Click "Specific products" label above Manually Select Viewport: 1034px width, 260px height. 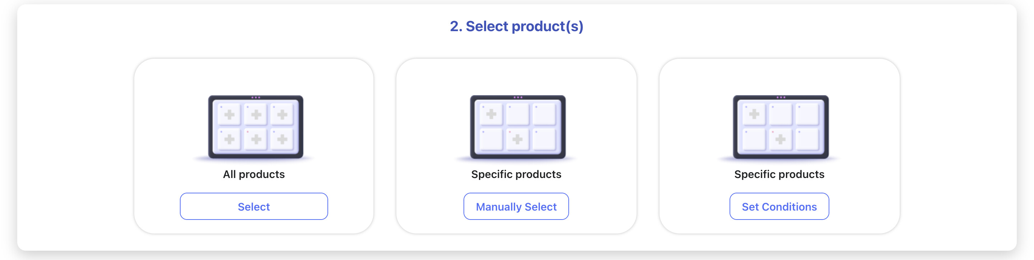(516, 174)
